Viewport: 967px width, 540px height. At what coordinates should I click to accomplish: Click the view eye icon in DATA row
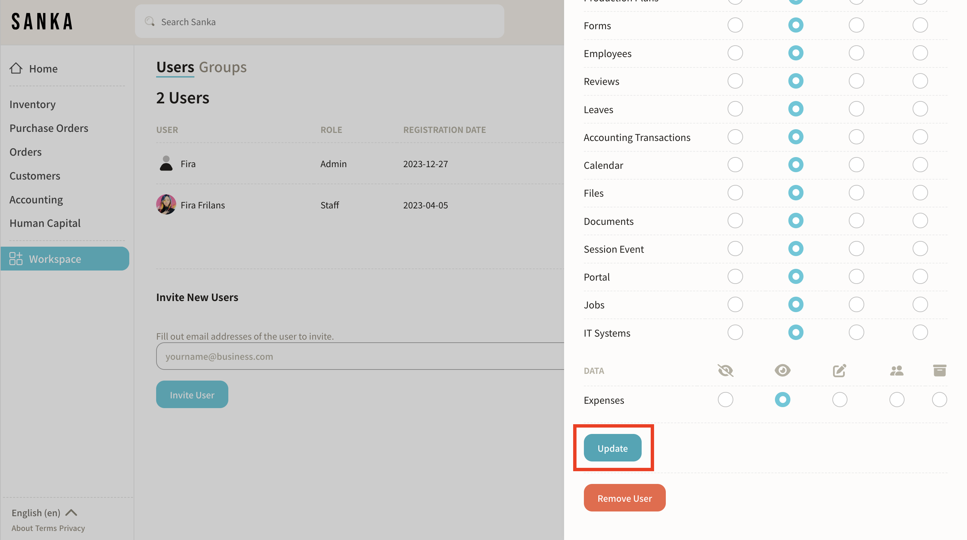click(x=782, y=371)
